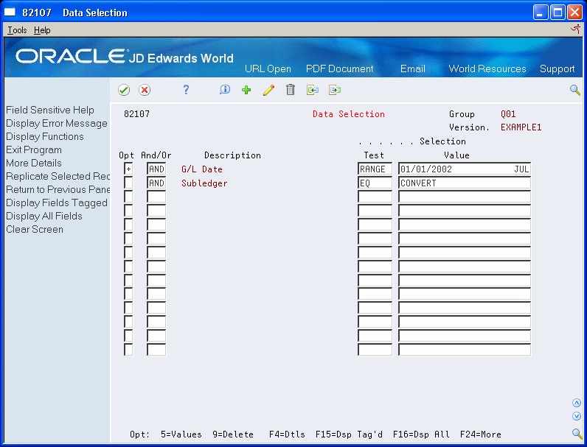The height and width of the screenshot is (447, 587).
Task: Select Display Error Message
Action: coord(57,123)
